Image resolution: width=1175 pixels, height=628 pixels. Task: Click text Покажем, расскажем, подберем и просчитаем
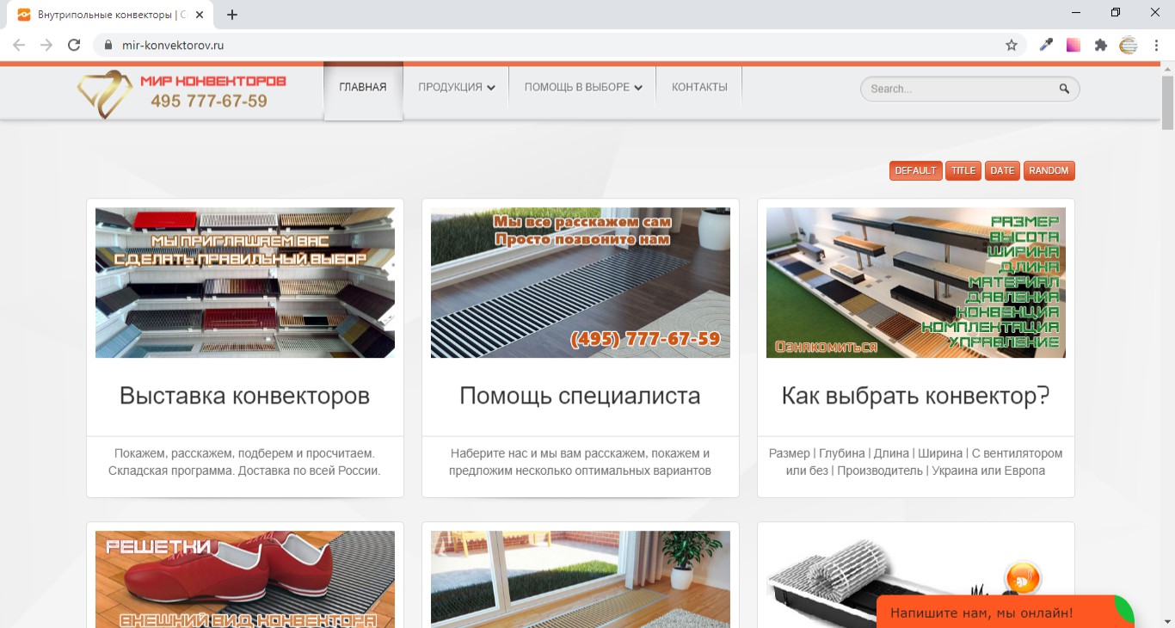pyautogui.click(x=245, y=453)
